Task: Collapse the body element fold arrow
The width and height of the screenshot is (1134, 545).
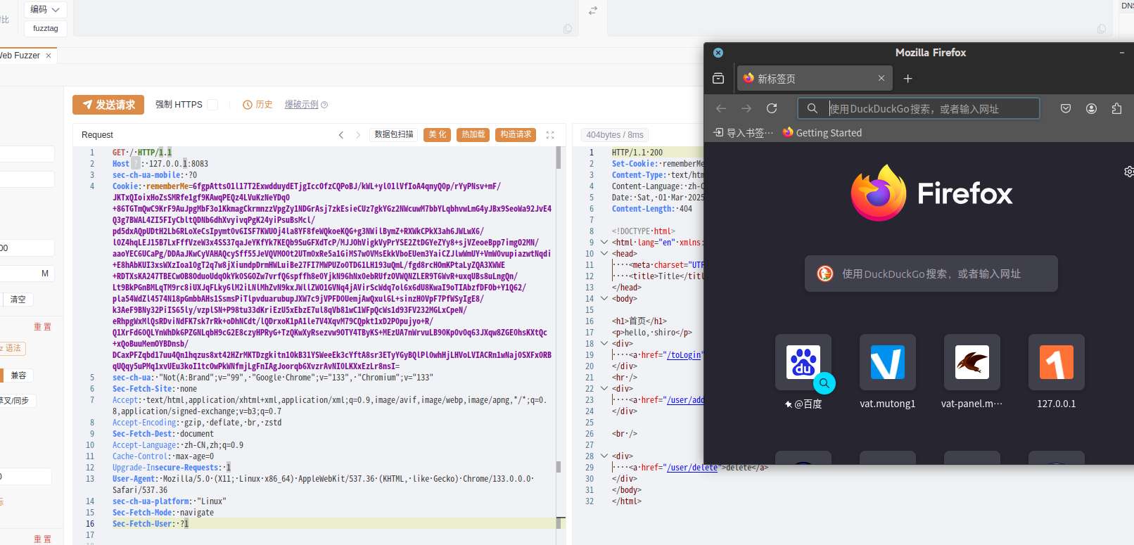Action: pos(604,299)
